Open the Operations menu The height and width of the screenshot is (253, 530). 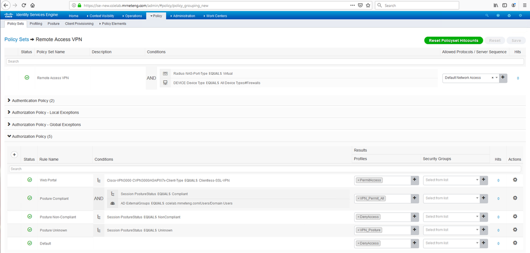(133, 16)
